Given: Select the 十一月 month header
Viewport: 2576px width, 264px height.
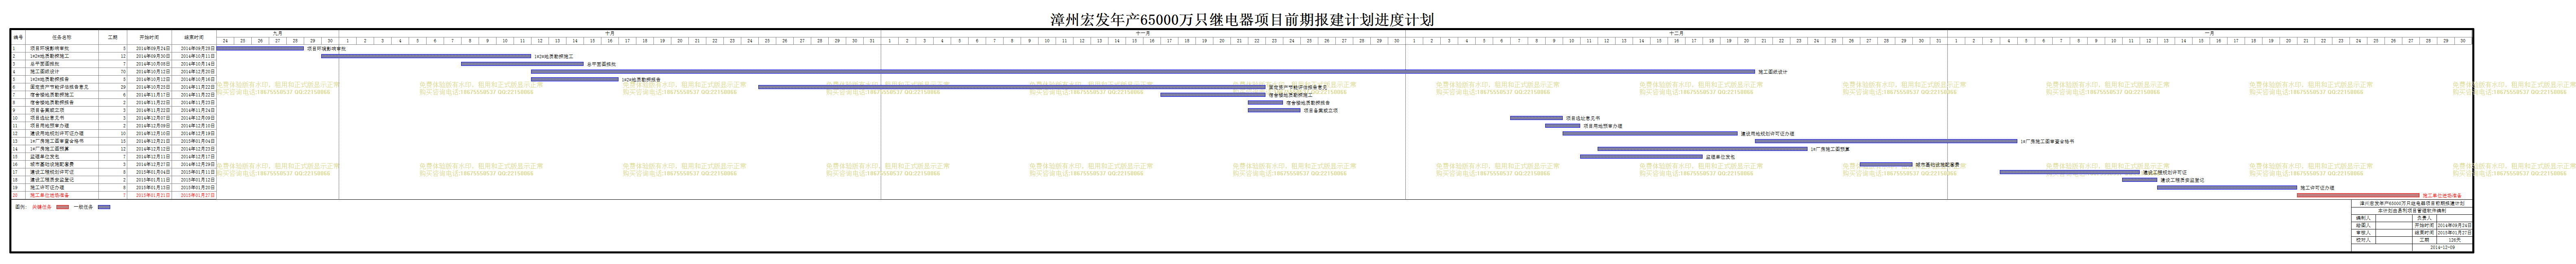Looking at the screenshot, I should (1143, 33).
